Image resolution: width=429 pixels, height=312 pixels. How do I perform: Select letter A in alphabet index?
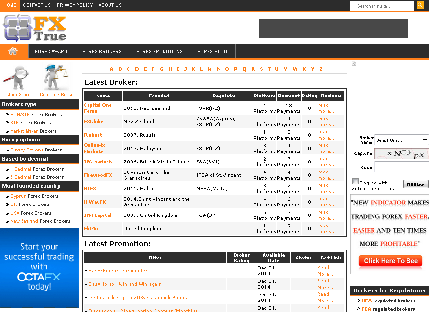coord(111,69)
